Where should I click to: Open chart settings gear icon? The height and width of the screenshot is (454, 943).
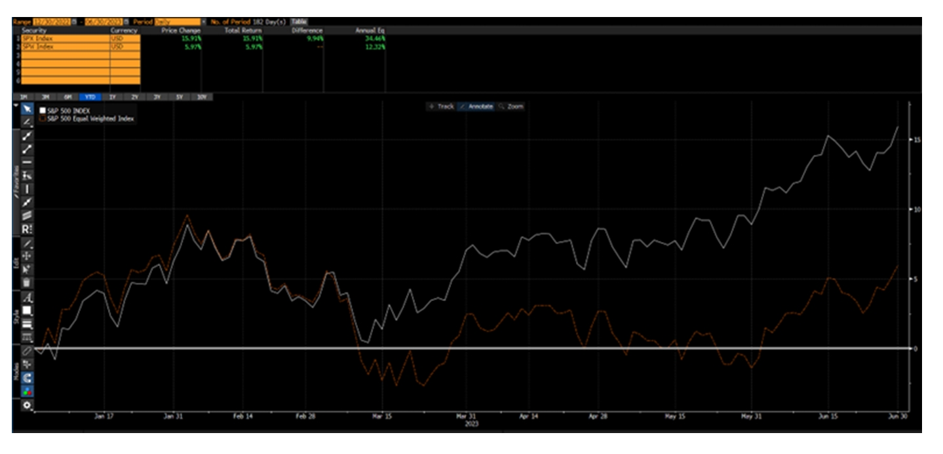[x=27, y=406]
